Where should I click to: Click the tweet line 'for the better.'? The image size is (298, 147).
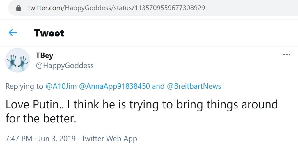[x=41, y=118]
